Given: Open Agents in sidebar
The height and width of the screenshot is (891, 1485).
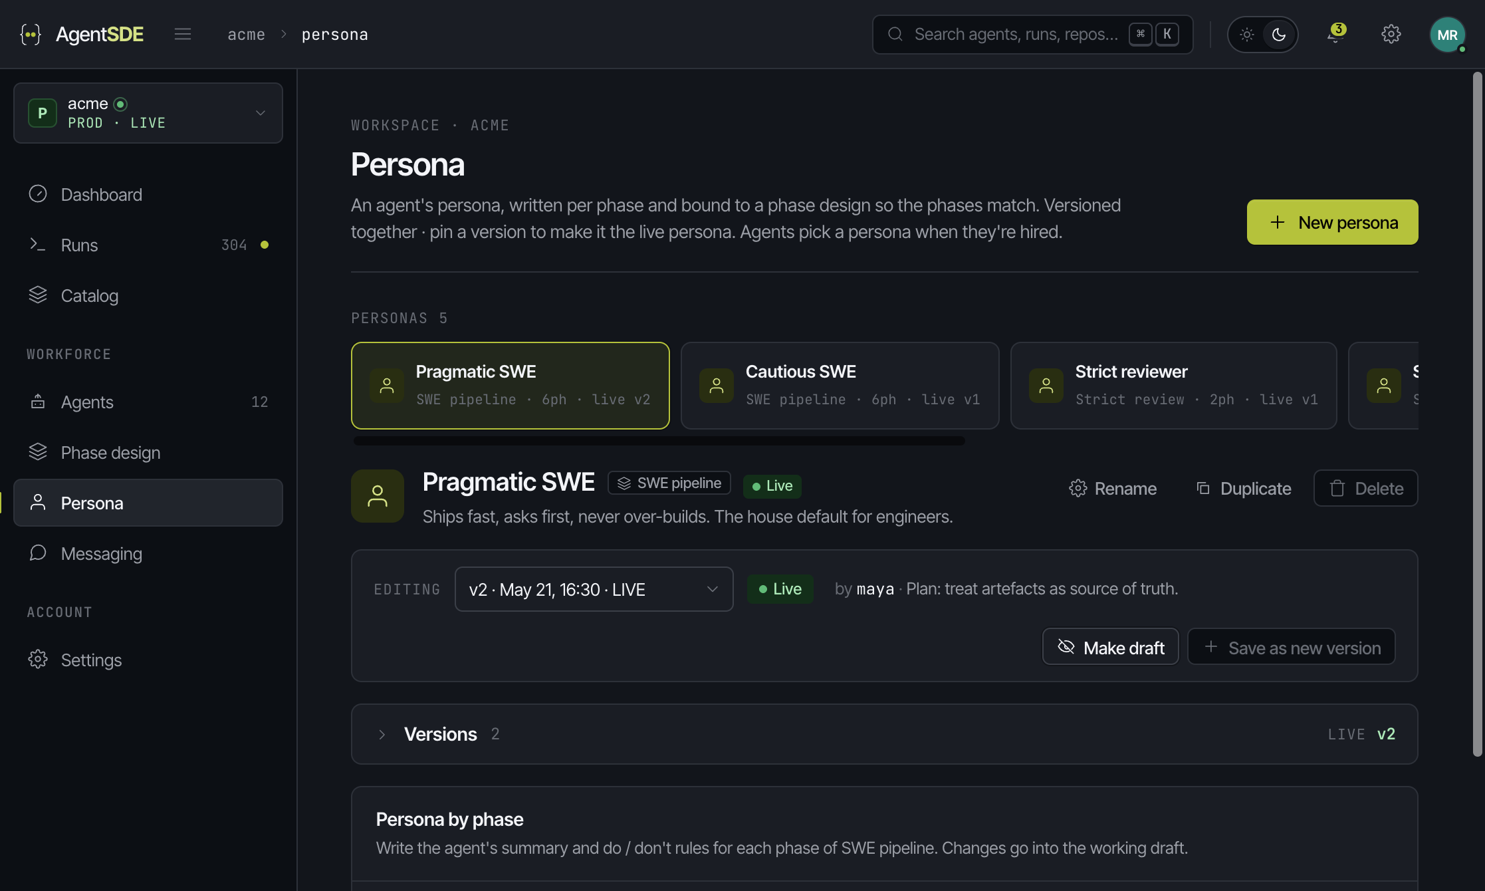Looking at the screenshot, I should [x=148, y=402].
